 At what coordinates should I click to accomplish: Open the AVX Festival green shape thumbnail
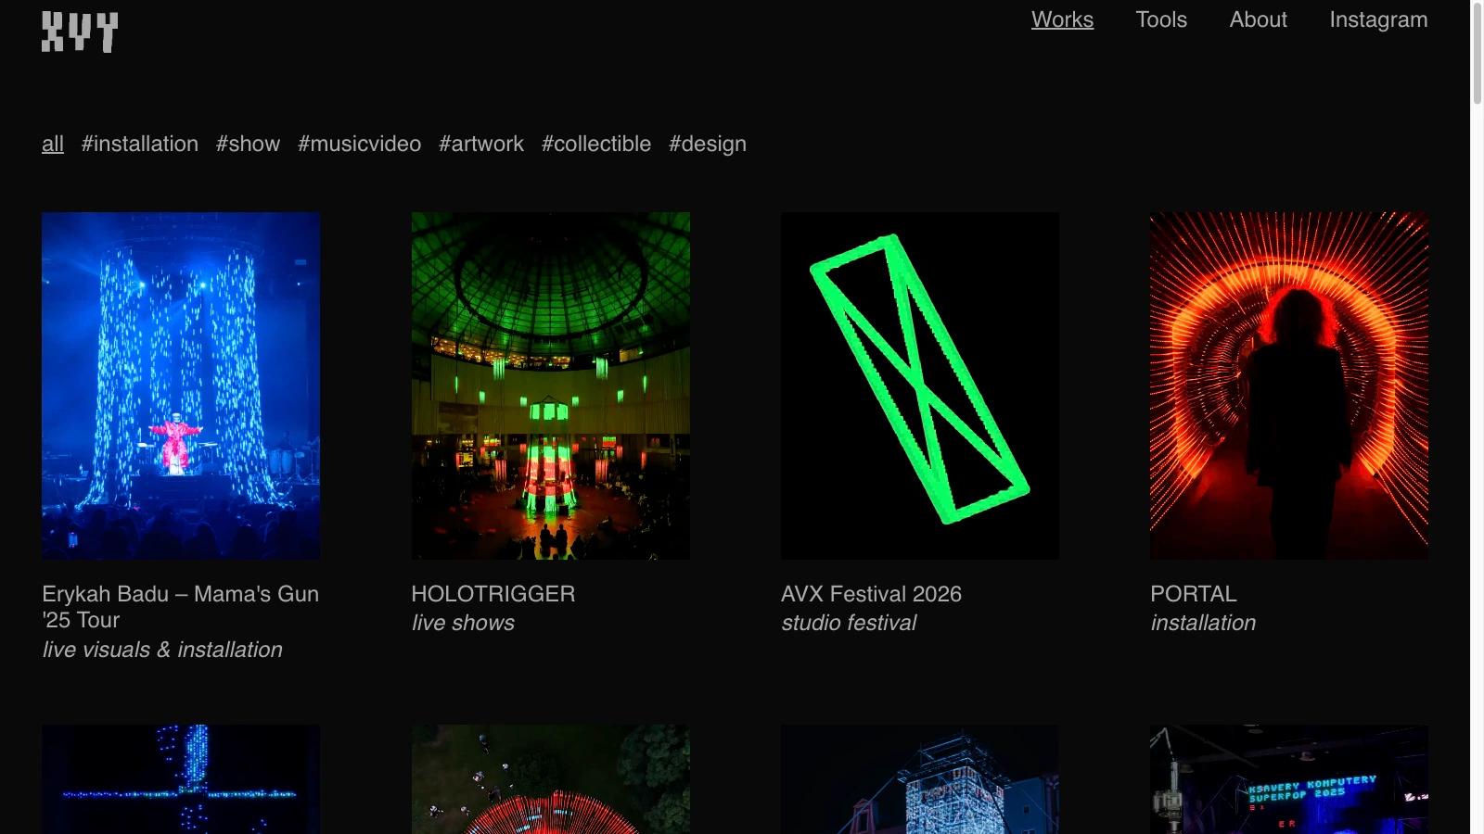coord(920,385)
